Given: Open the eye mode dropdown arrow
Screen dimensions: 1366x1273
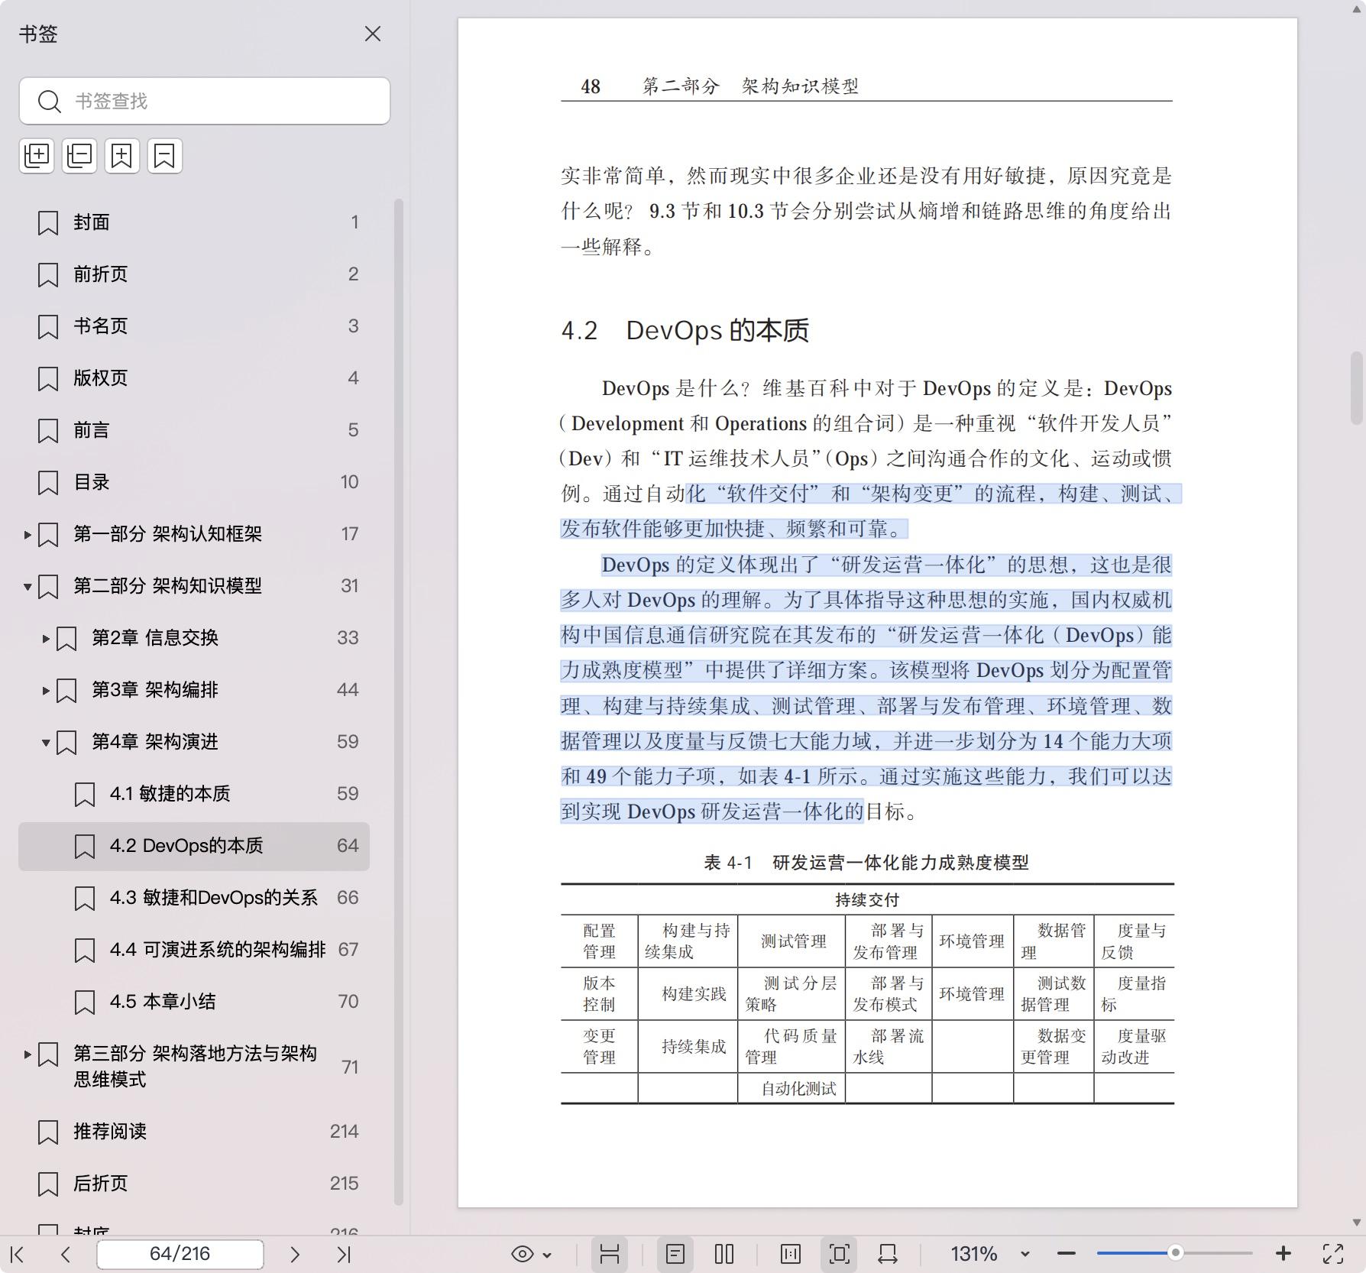Looking at the screenshot, I should click(547, 1255).
